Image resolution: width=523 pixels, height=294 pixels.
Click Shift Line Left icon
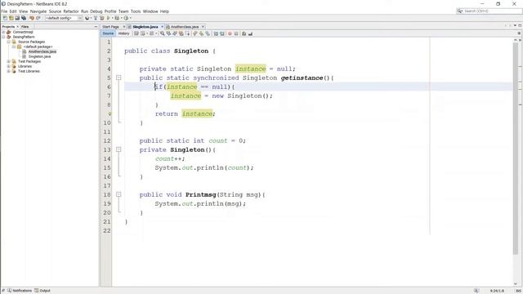(x=216, y=33)
